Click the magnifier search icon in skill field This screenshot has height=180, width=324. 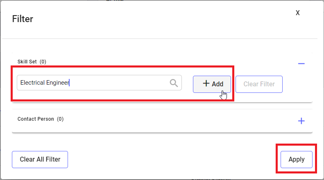[174, 83]
